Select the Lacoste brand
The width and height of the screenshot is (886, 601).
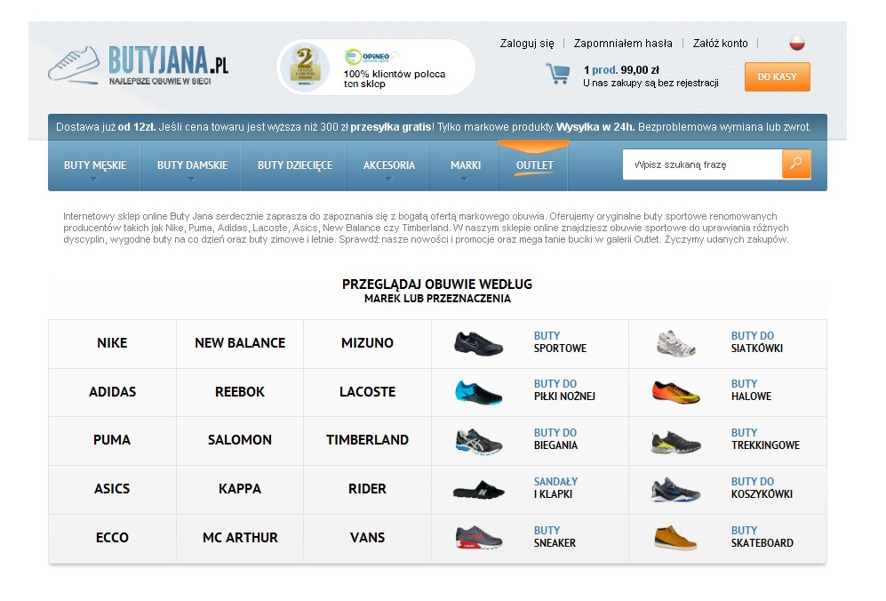[x=367, y=391]
